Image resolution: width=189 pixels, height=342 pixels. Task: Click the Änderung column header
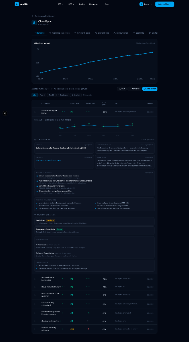pos(91,103)
